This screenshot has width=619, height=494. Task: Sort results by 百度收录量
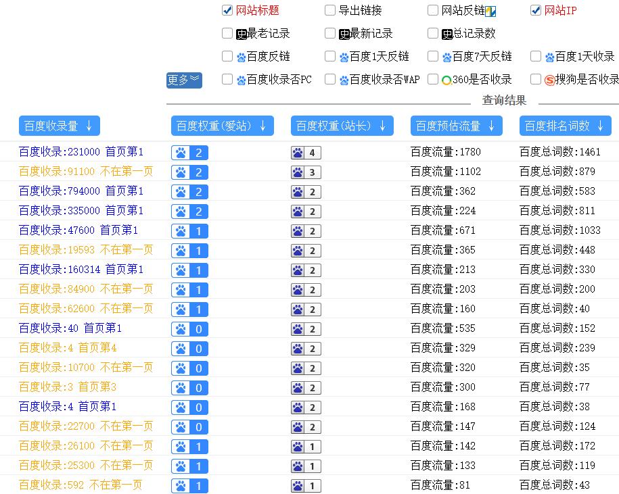[x=60, y=126]
